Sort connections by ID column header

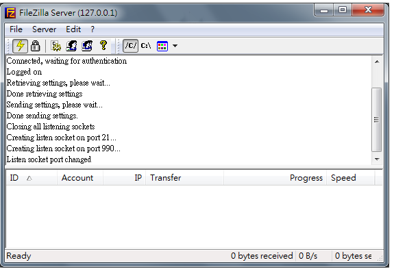(x=32, y=178)
